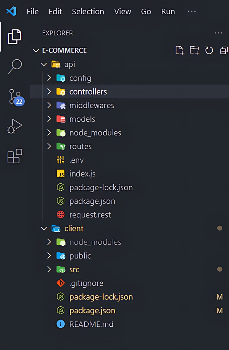Viewport: 229px width, 350px height.
Task: Open index.js in the api folder
Action: pyautogui.click(x=82, y=174)
